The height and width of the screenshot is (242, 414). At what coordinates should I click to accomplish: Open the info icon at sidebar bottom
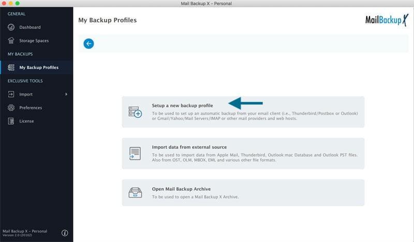[65, 233]
